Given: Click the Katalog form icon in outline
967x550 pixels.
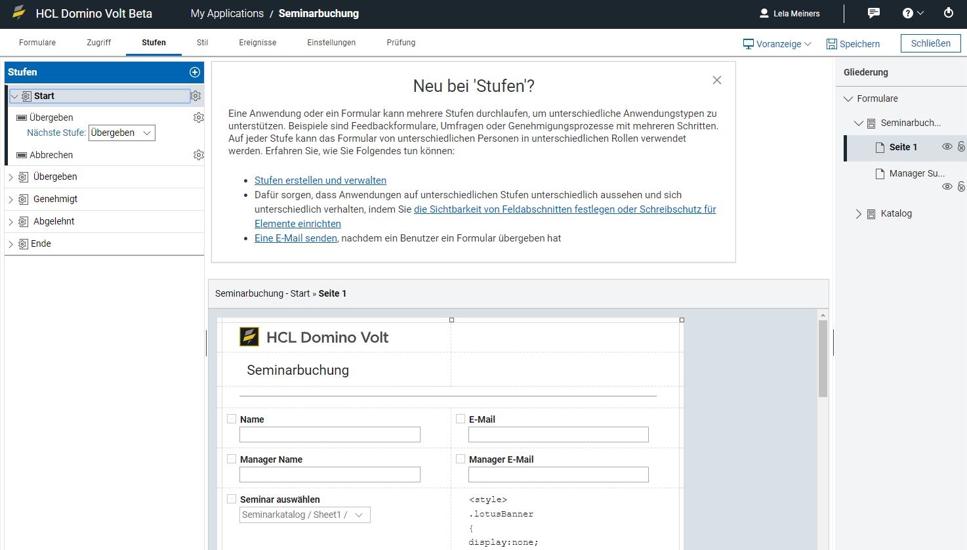Looking at the screenshot, I should tap(871, 213).
